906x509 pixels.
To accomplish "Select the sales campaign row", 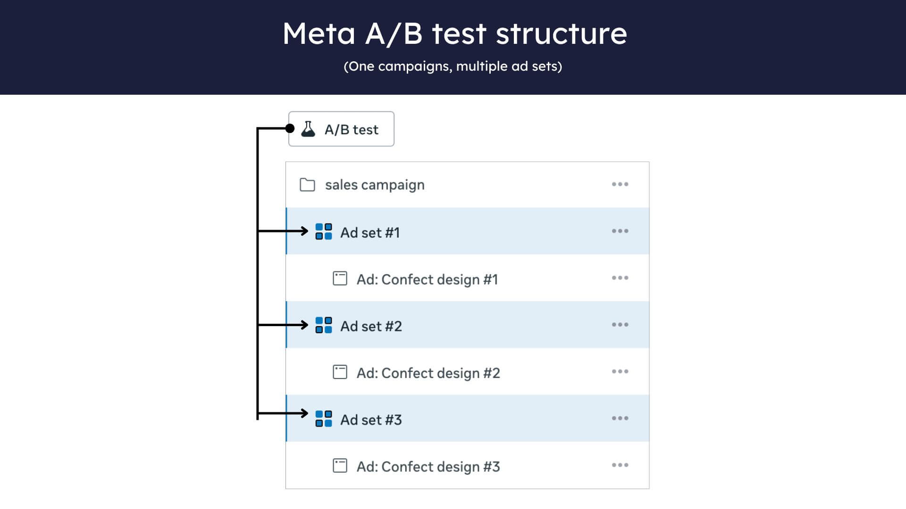I will [x=467, y=185].
